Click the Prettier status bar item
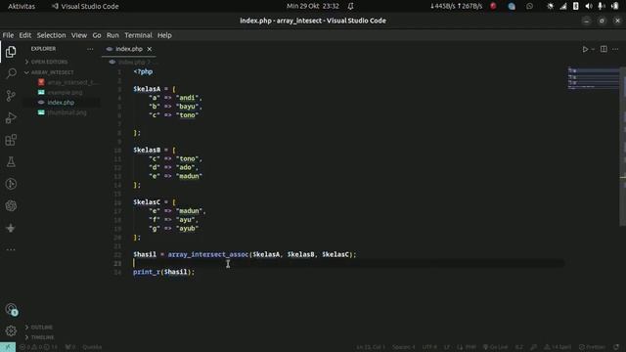Screen dimensions: 626x352 (593, 347)
